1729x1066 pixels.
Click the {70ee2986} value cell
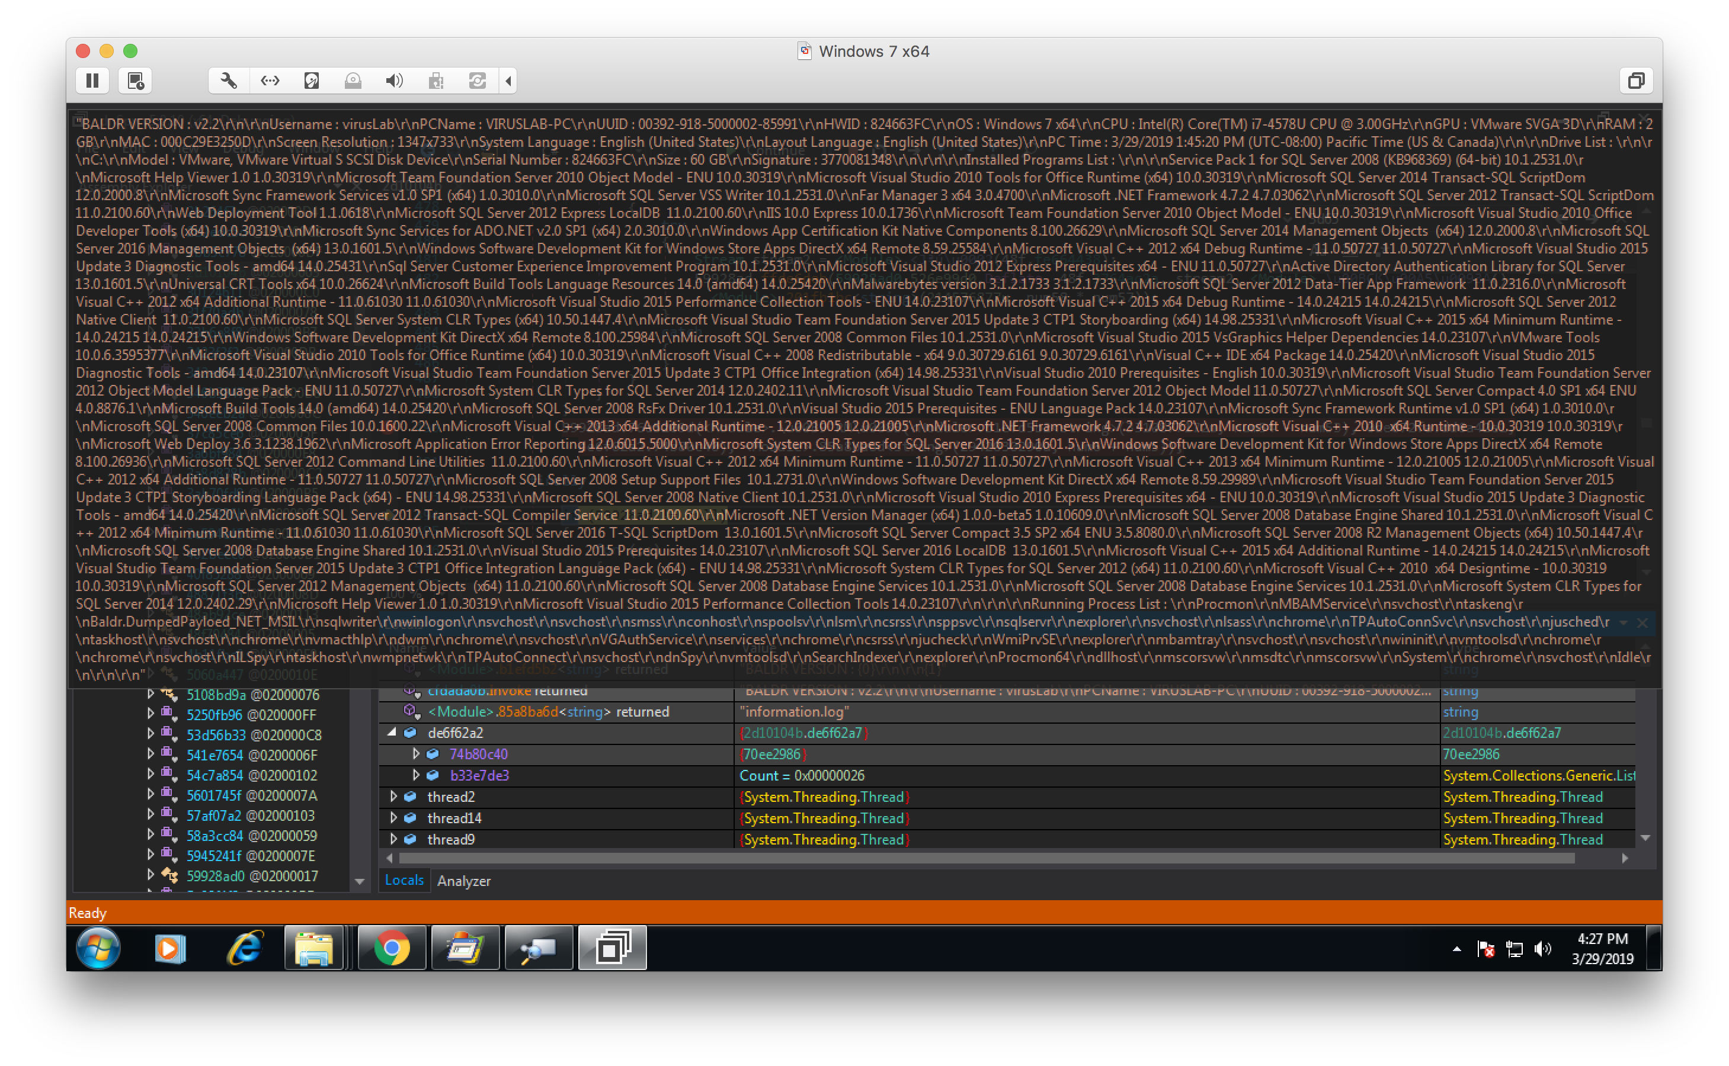tap(1086, 754)
